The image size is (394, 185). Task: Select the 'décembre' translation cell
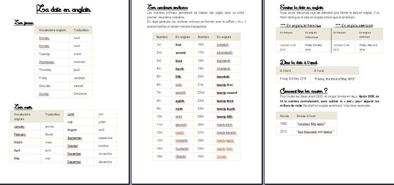105,162
